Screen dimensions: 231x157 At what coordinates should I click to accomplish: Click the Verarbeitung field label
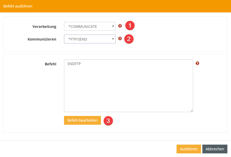(x=44, y=27)
